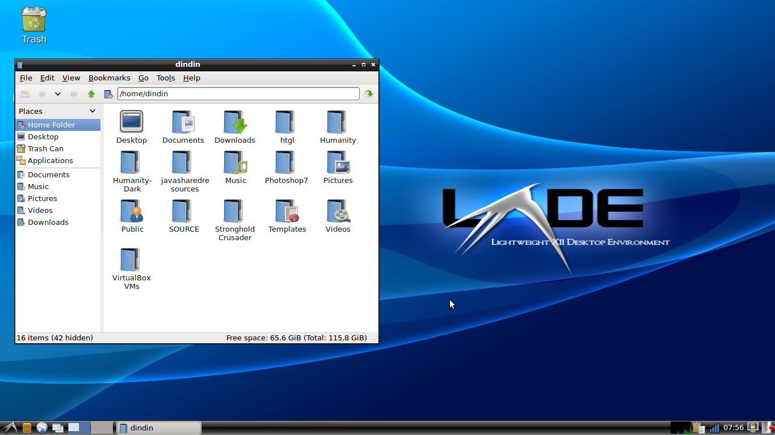The image size is (775, 435).
Task: Jump to home folder via toolbar icon
Action: [x=108, y=94]
